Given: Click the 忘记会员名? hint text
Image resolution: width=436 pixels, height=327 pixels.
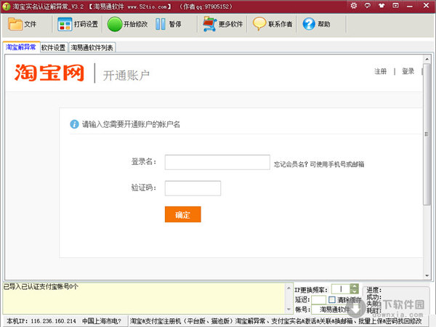Looking at the screenshot, I should 291,164.
